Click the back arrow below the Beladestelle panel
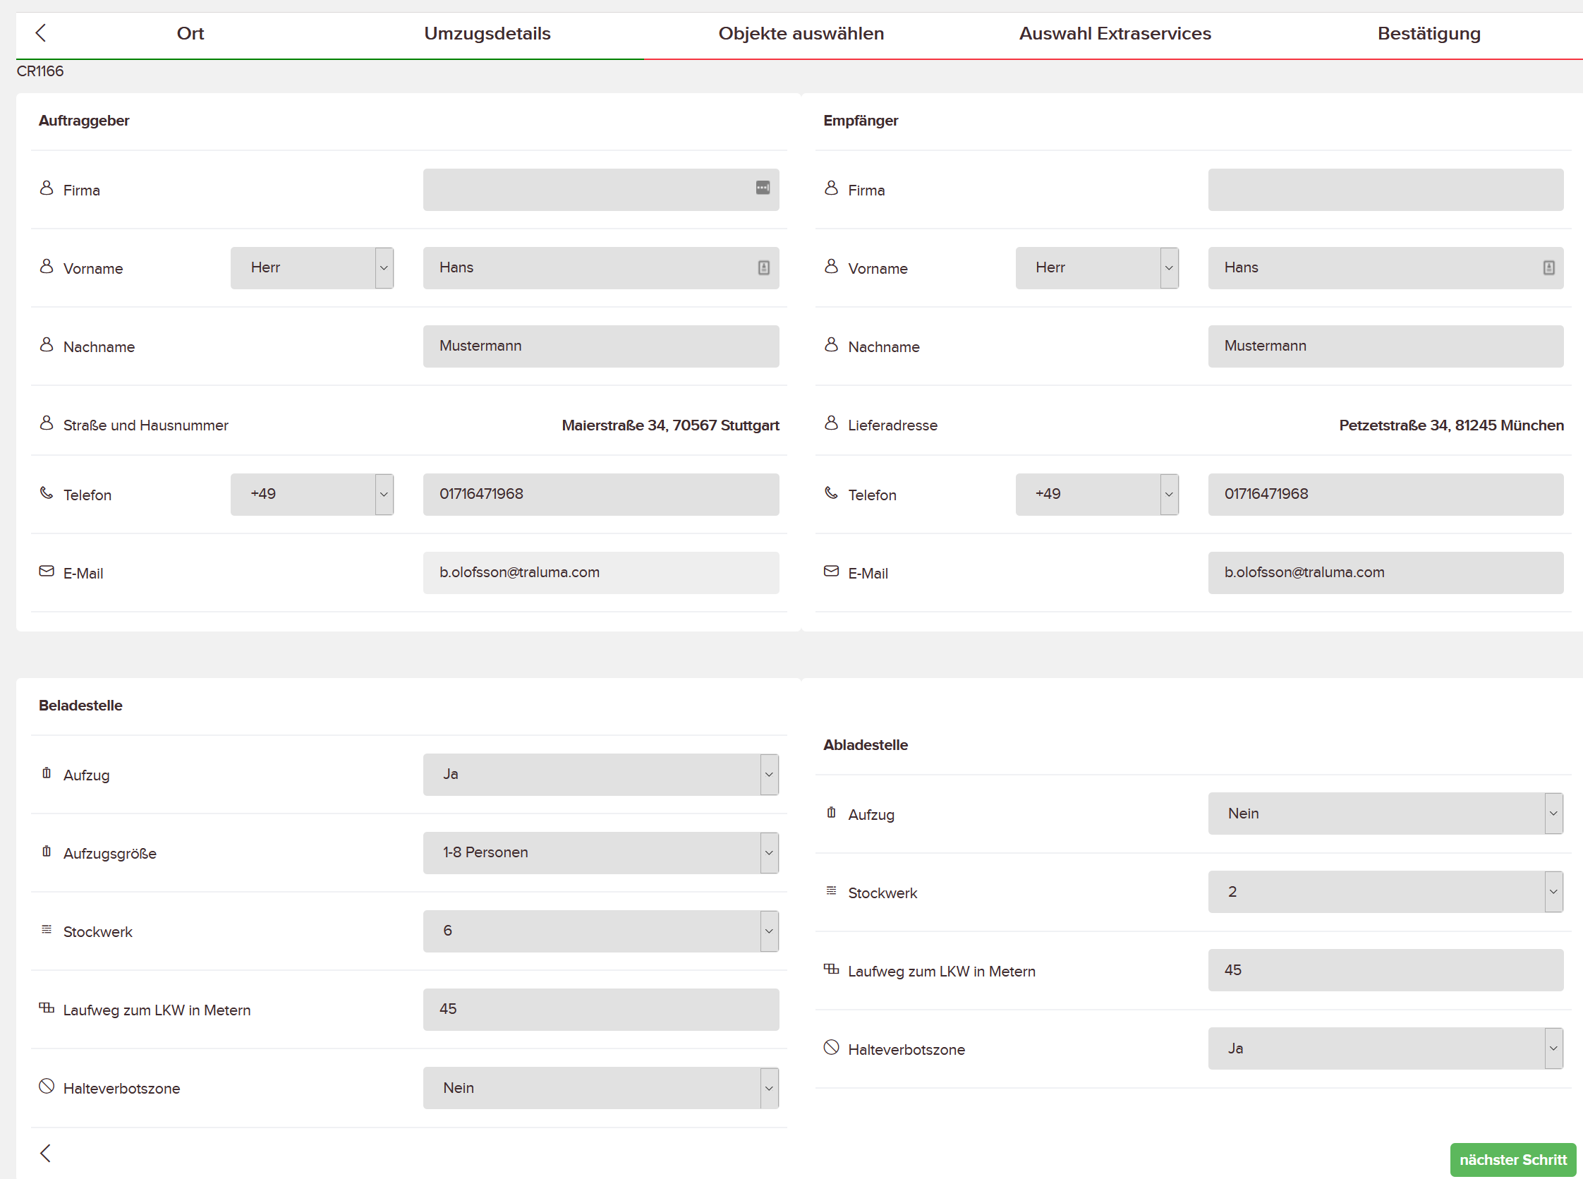This screenshot has height=1179, width=1583. pyautogui.click(x=46, y=1153)
